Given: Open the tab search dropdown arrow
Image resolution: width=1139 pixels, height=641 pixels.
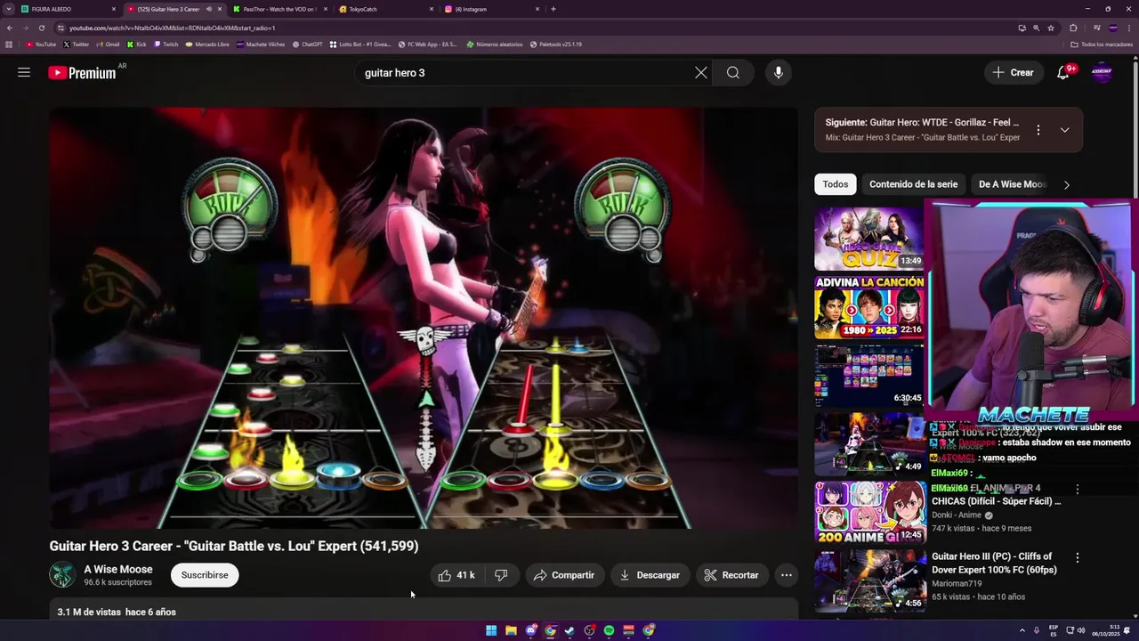Looking at the screenshot, I should point(9,9).
